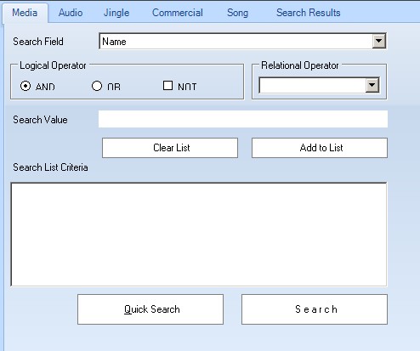Expand the Search Field dropdown arrow

click(379, 41)
